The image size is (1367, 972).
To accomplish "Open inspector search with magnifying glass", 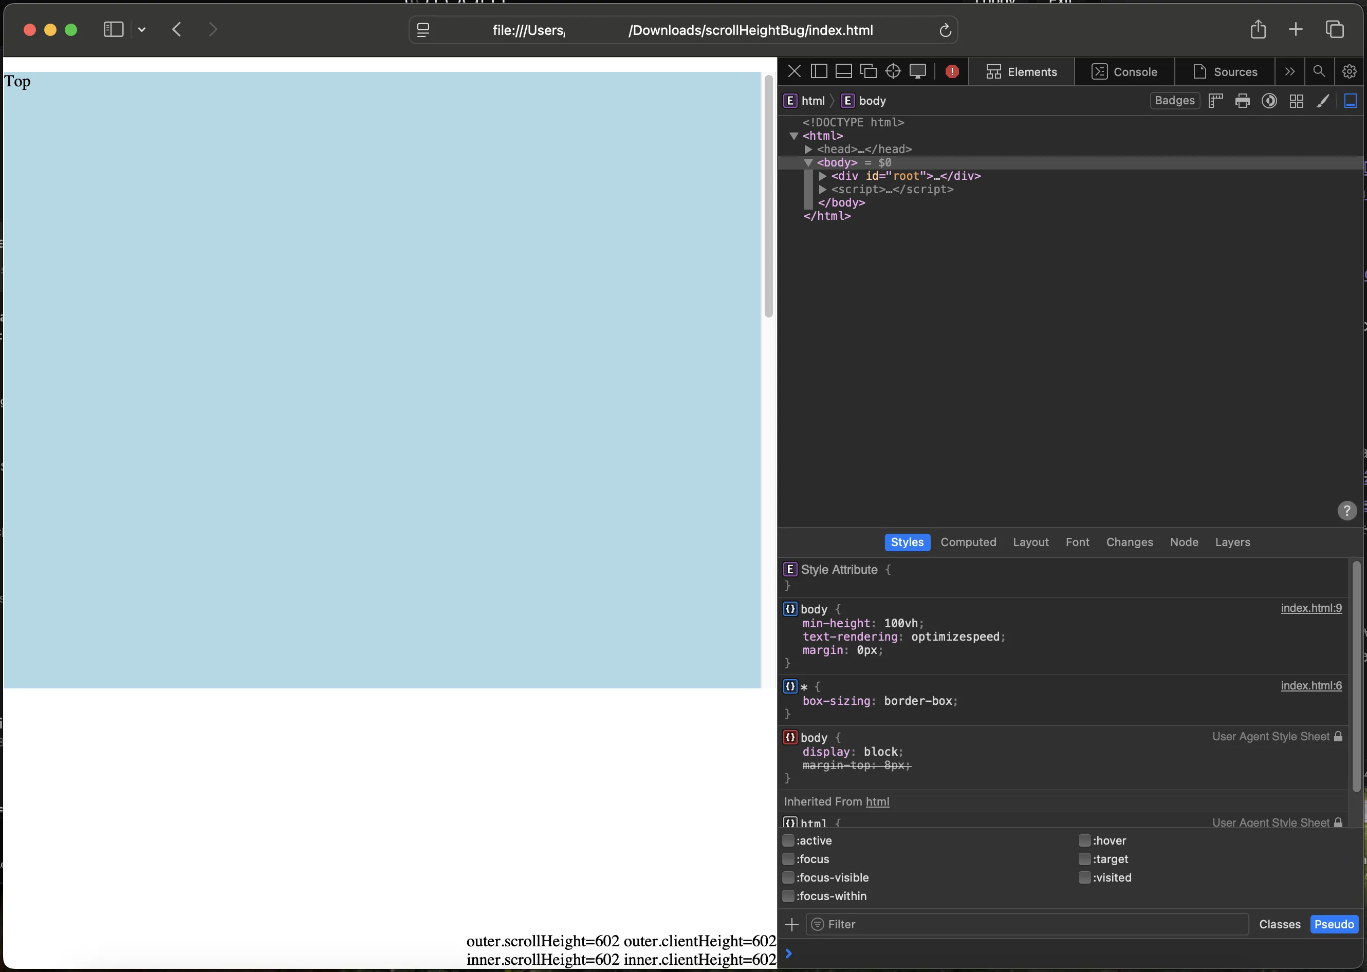I will click(x=1319, y=72).
